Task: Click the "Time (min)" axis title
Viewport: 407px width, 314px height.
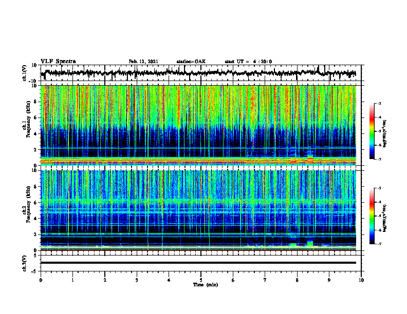Action: (x=206, y=285)
